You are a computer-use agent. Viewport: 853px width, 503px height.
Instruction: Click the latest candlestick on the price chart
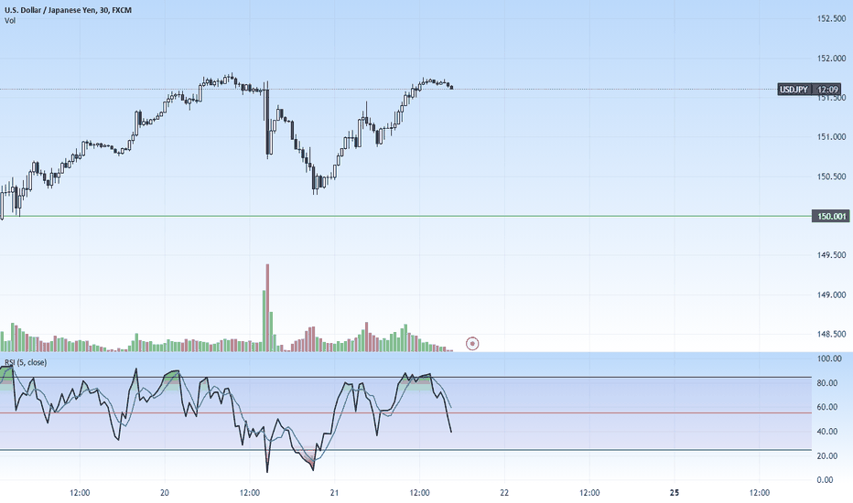(451, 87)
